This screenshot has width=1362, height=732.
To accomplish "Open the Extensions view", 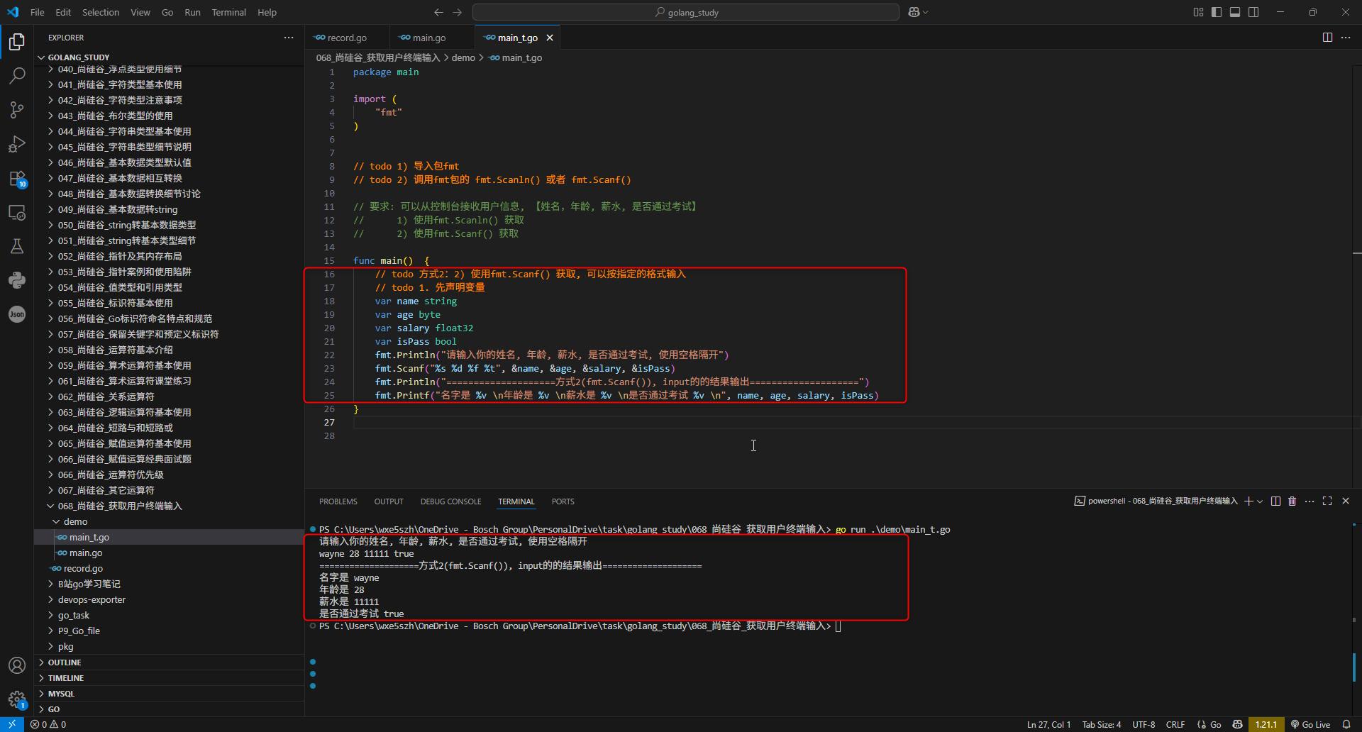I will (17, 179).
